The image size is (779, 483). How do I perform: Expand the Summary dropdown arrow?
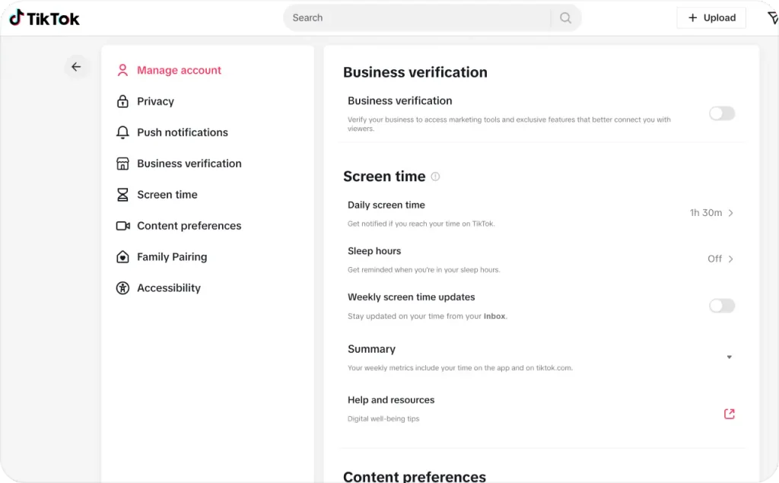(x=730, y=357)
